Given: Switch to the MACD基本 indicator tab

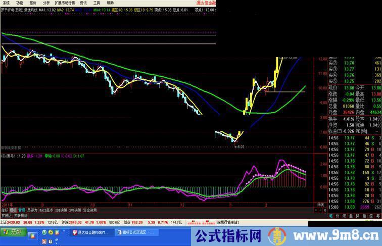Looking at the screenshot, I should click(x=46, y=209).
